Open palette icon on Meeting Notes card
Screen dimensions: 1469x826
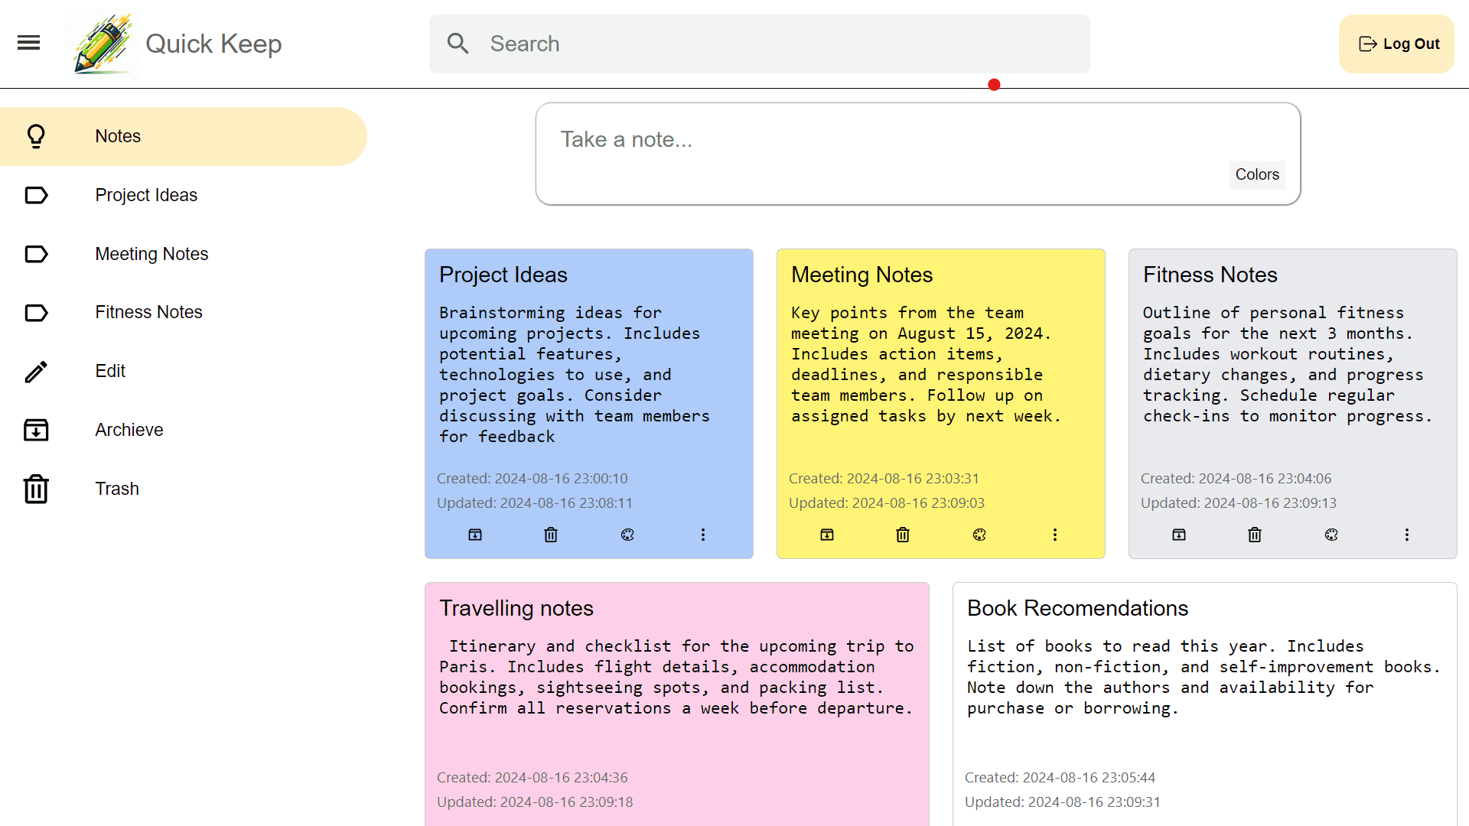tap(979, 535)
